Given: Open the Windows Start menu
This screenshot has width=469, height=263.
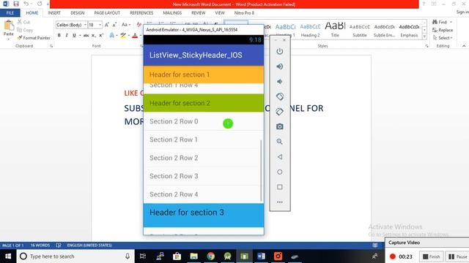Looking at the screenshot, I should coord(8,256).
